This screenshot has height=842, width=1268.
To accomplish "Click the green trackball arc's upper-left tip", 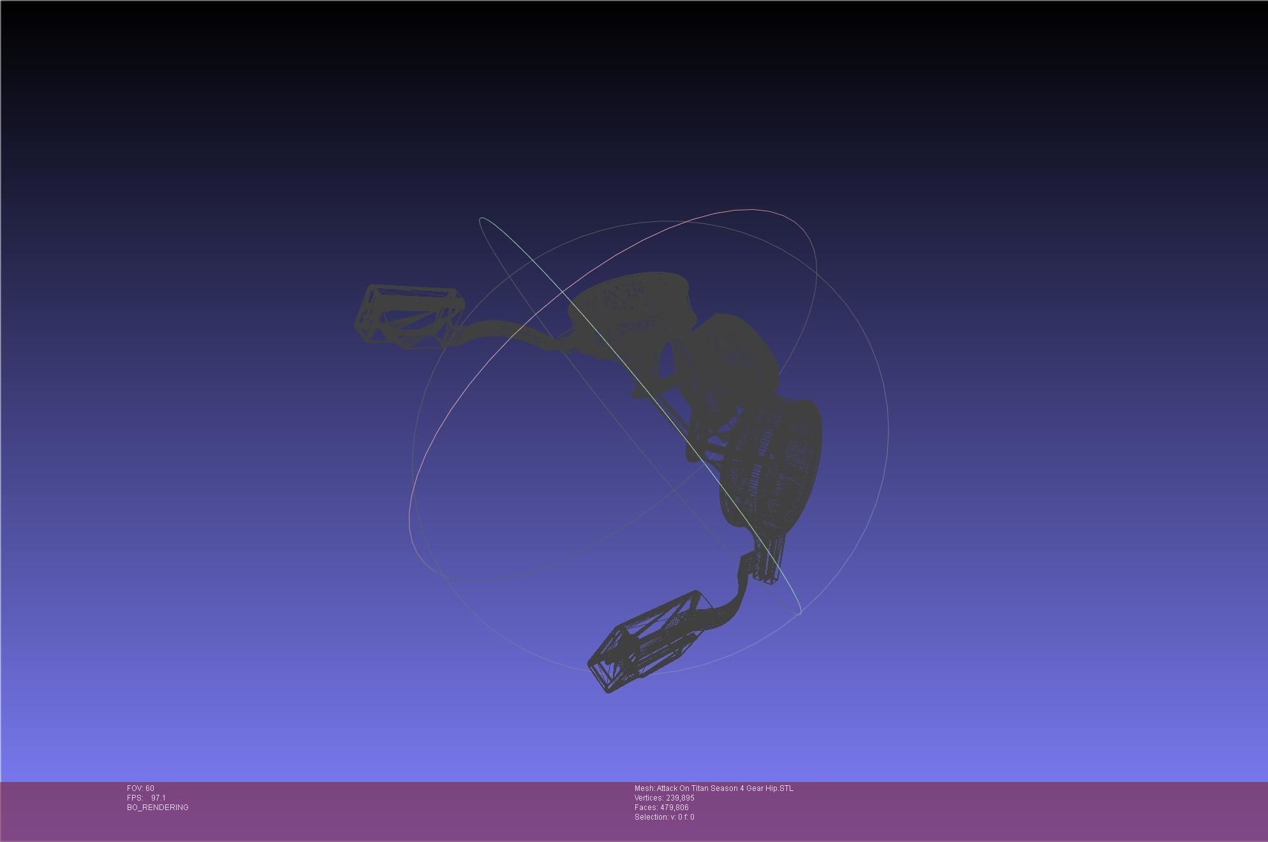I will tap(482, 219).
